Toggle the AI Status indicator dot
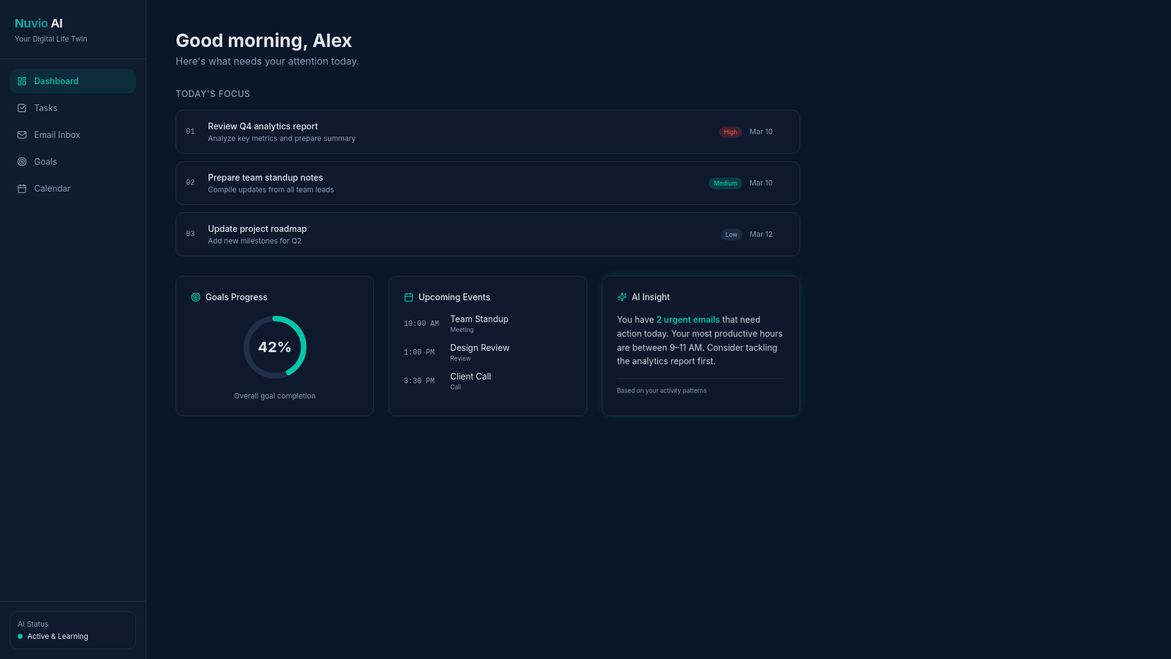Image resolution: width=1171 pixels, height=659 pixels. [20, 636]
